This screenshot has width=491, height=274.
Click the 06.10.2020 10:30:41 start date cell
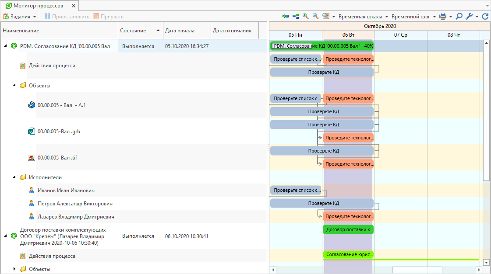click(187, 236)
